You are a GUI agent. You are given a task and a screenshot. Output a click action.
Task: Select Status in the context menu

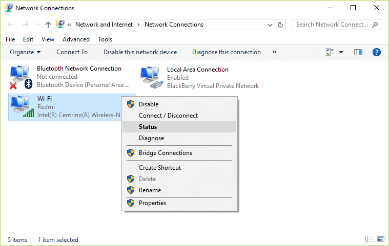(x=148, y=127)
